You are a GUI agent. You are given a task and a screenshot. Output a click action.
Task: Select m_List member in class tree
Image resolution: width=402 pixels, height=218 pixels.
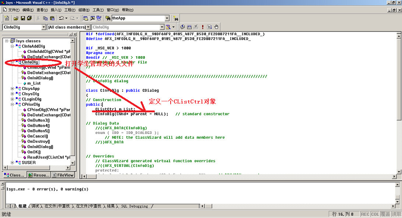[x=34, y=83]
